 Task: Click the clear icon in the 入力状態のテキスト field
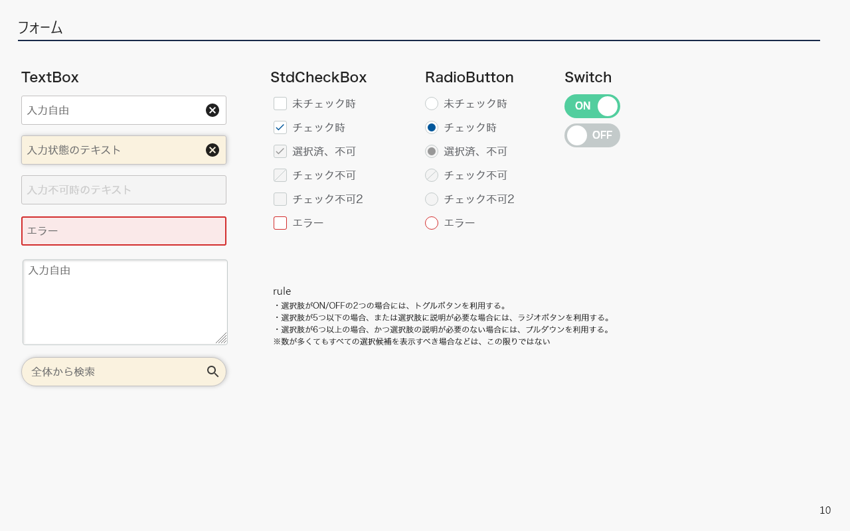coord(212,150)
